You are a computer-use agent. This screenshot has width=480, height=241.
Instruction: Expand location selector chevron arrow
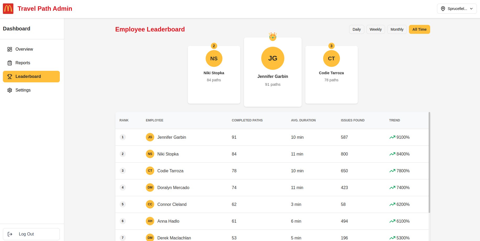click(x=471, y=9)
